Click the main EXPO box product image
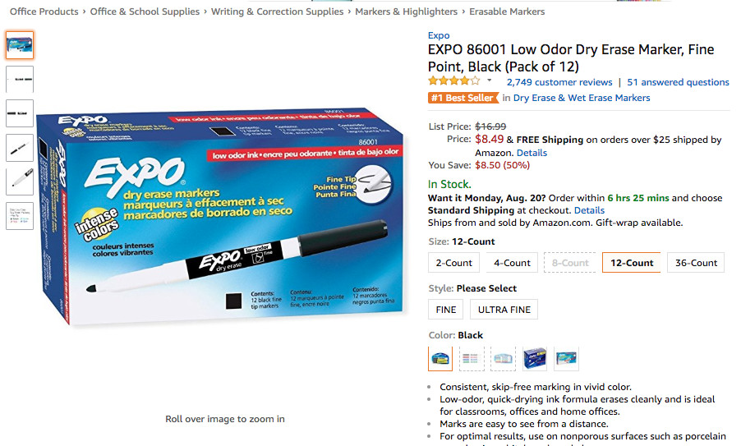This screenshot has height=446, width=741. tap(220, 218)
